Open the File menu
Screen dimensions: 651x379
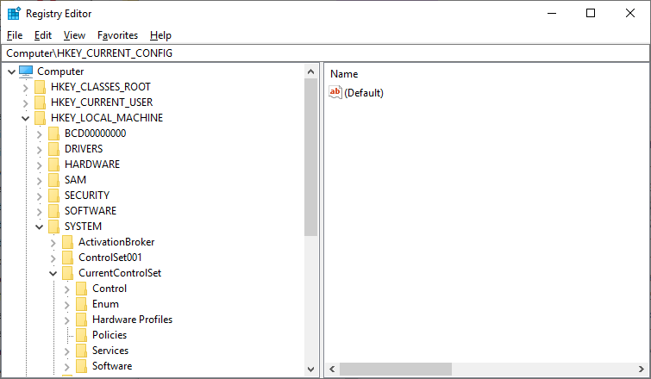coord(15,35)
